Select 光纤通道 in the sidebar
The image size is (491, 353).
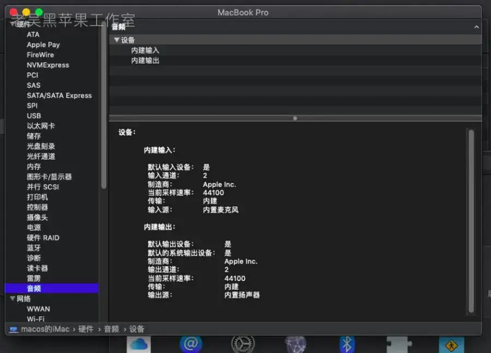click(x=41, y=156)
